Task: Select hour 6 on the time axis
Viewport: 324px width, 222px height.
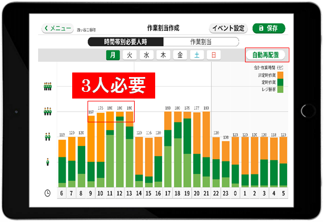Action: pos(61,193)
